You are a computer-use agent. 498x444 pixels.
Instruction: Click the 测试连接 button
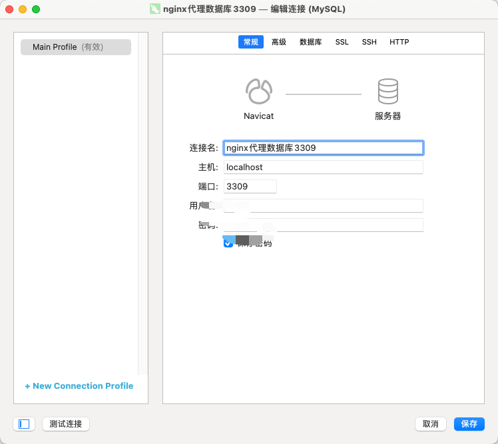click(65, 424)
